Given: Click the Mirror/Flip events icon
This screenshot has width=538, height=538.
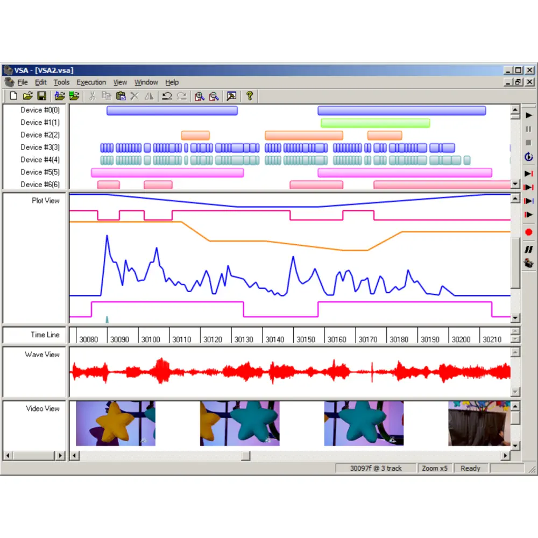Looking at the screenshot, I should click(149, 96).
